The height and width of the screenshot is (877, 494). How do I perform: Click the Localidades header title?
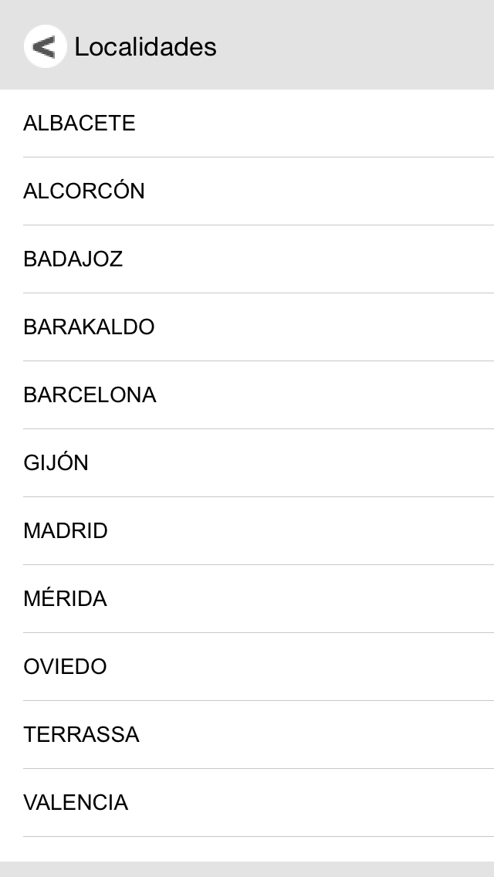(145, 47)
